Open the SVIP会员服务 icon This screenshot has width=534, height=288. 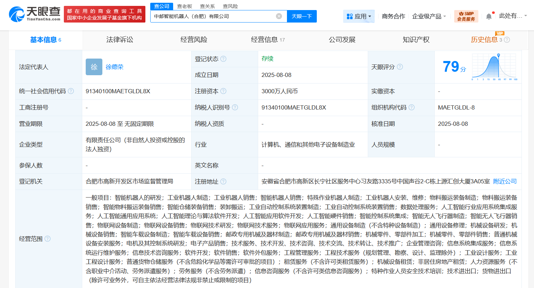coord(466,16)
